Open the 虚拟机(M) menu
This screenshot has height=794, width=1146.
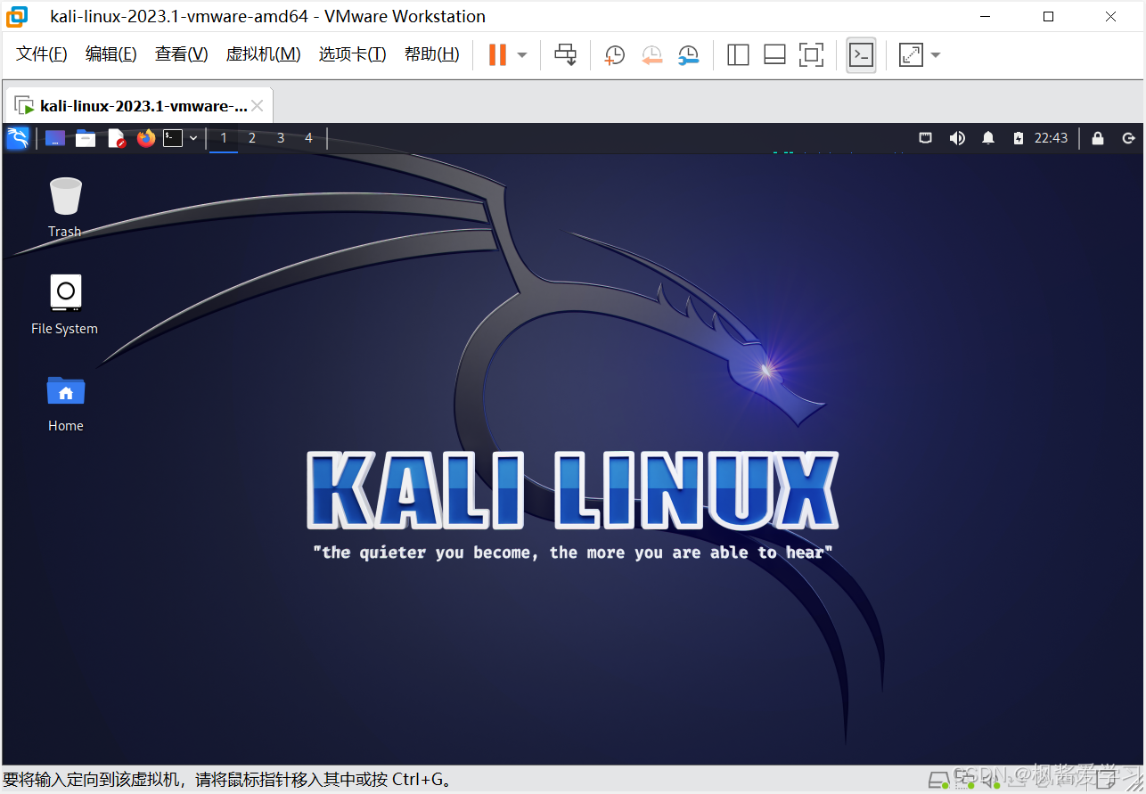tap(264, 54)
